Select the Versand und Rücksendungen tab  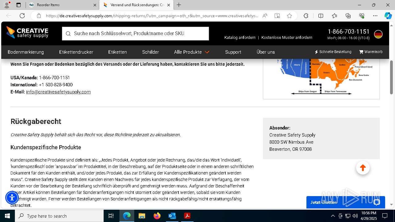[137, 5]
